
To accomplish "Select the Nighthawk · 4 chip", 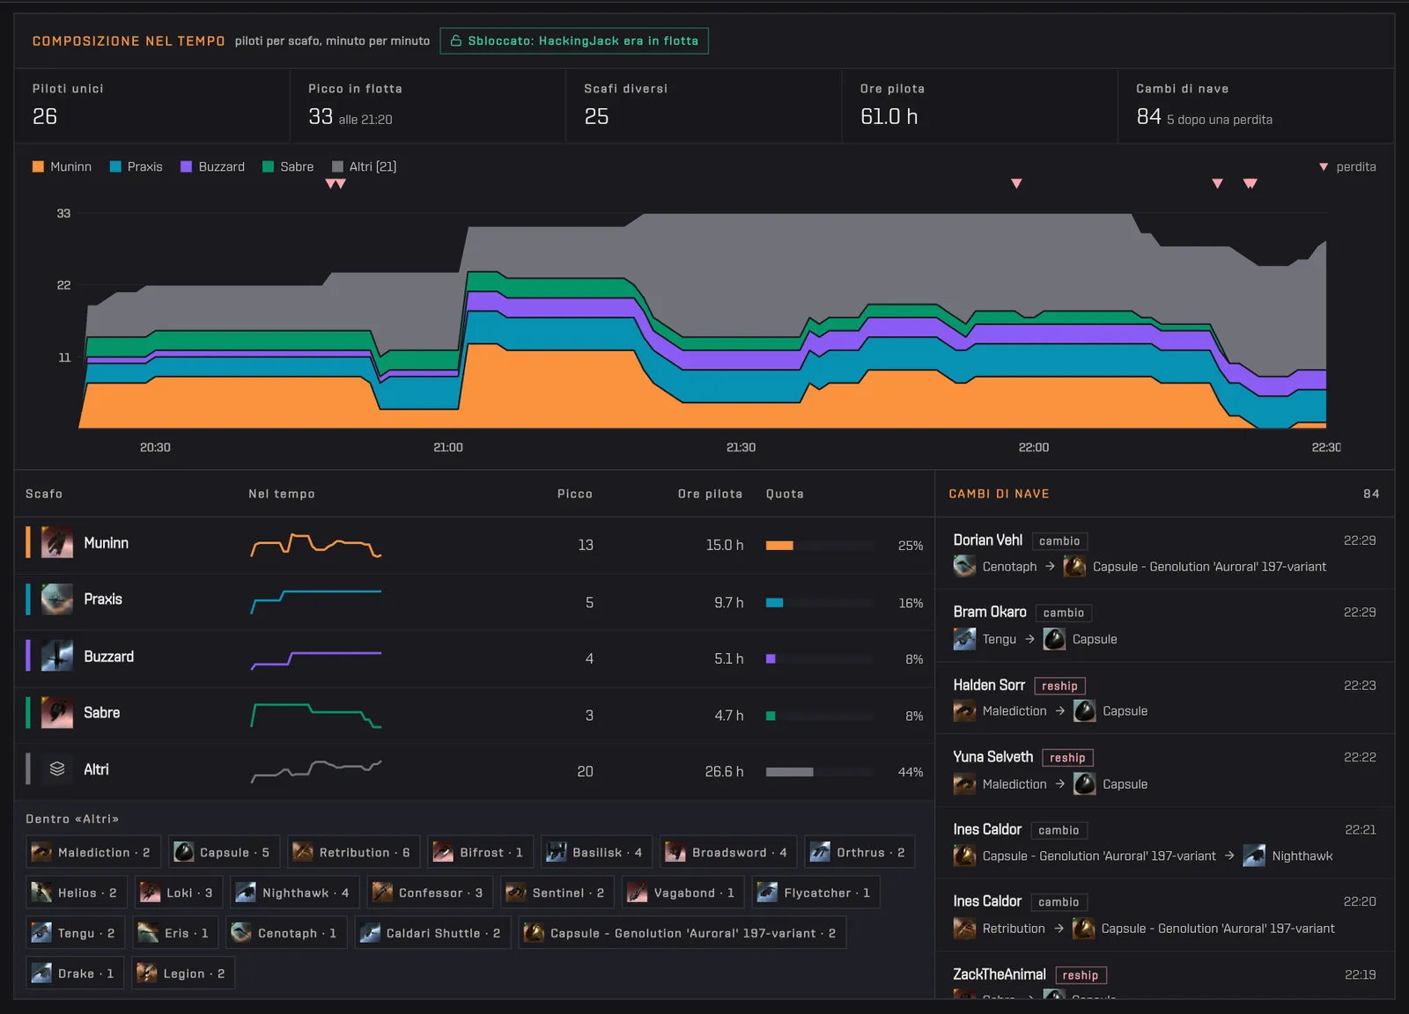I will click(295, 893).
